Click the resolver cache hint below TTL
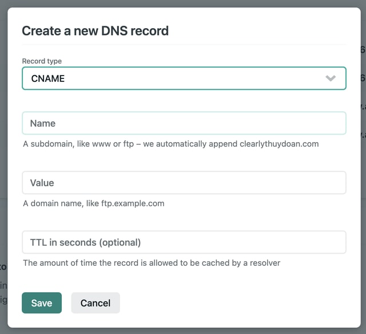366x334 pixels. 152,263
